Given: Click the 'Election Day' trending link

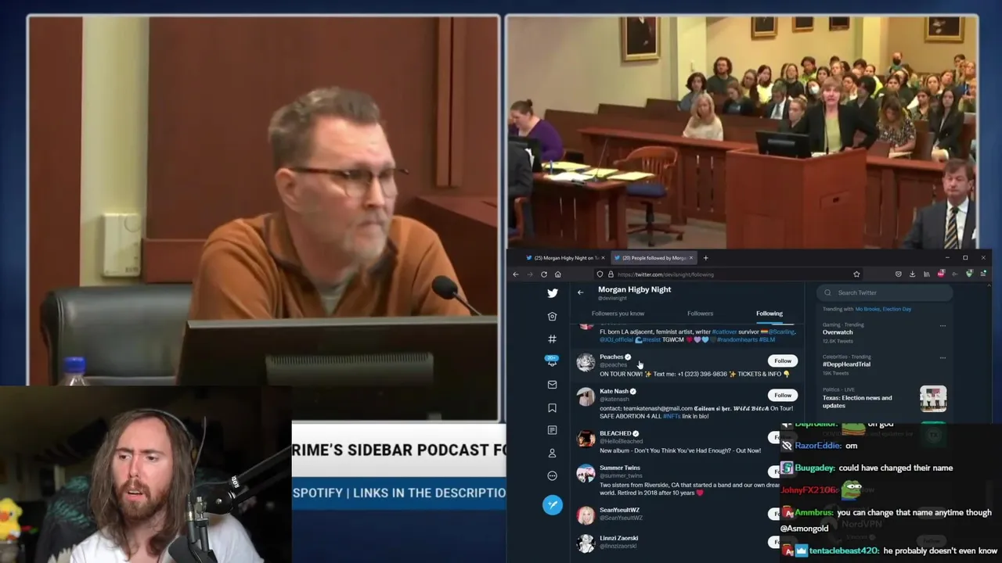Looking at the screenshot, I should click(x=897, y=309).
